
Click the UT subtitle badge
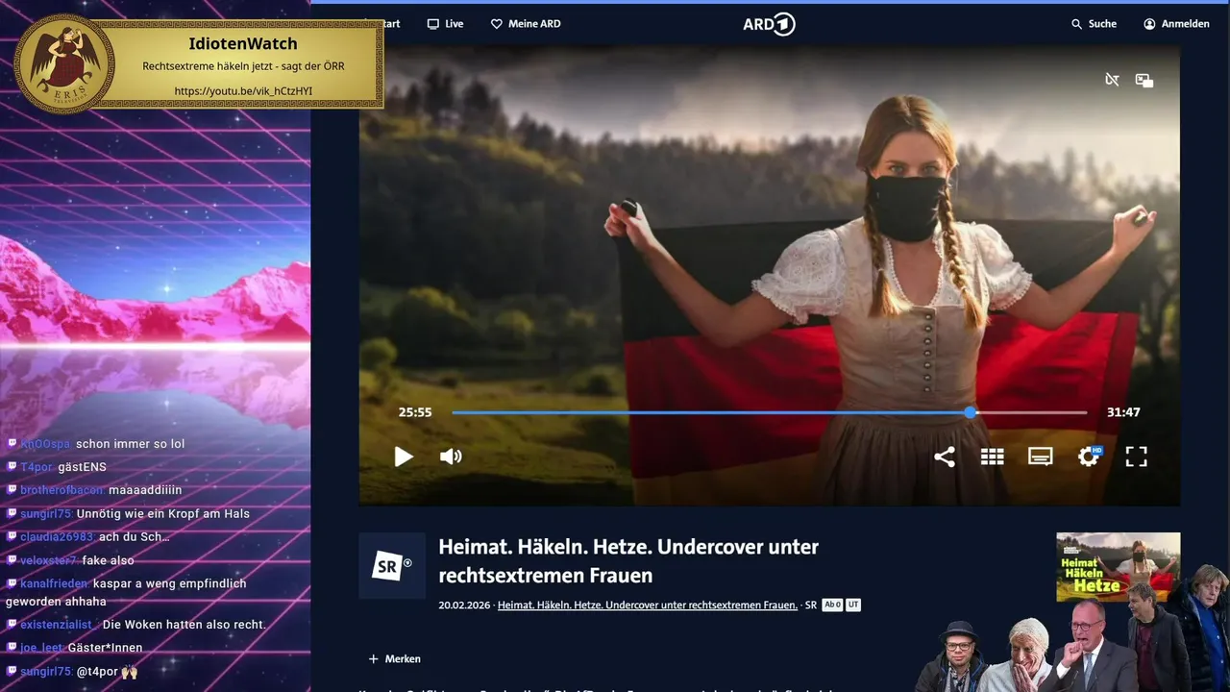[853, 605]
